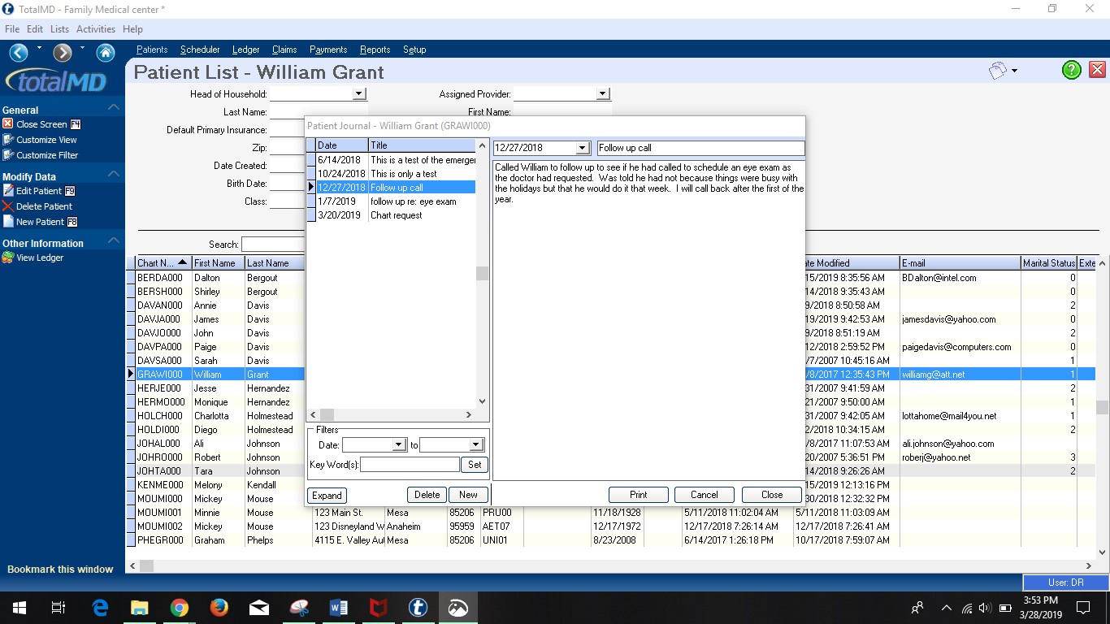The height and width of the screenshot is (624, 1110).
Task: Open McAfee icon on taskbar
Action: (x=379, y=608)
